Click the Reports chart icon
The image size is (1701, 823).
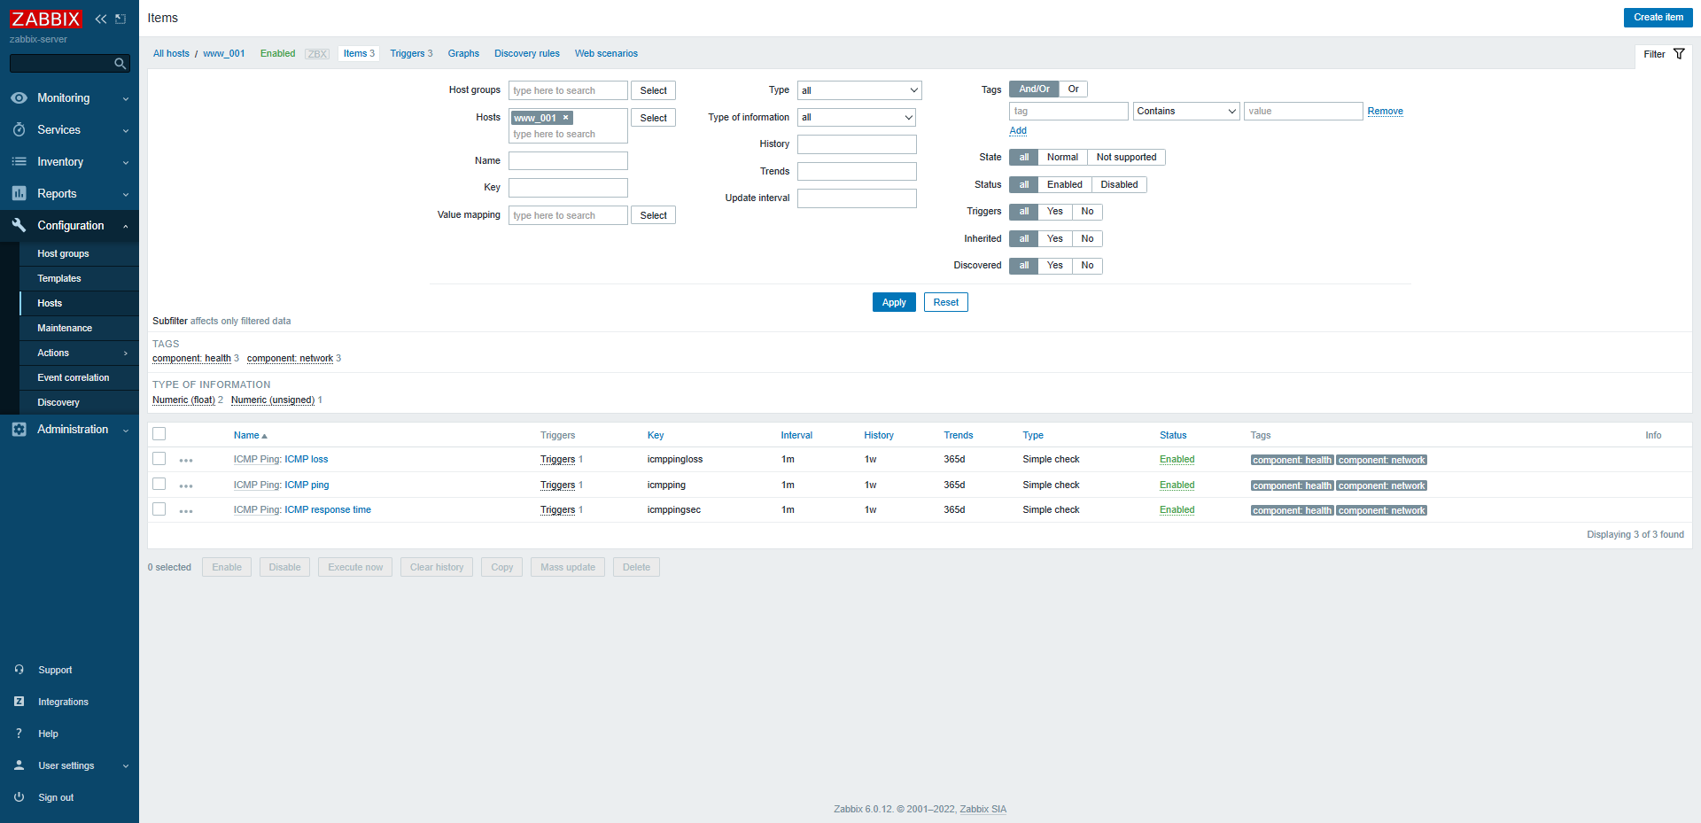[19, 194]
